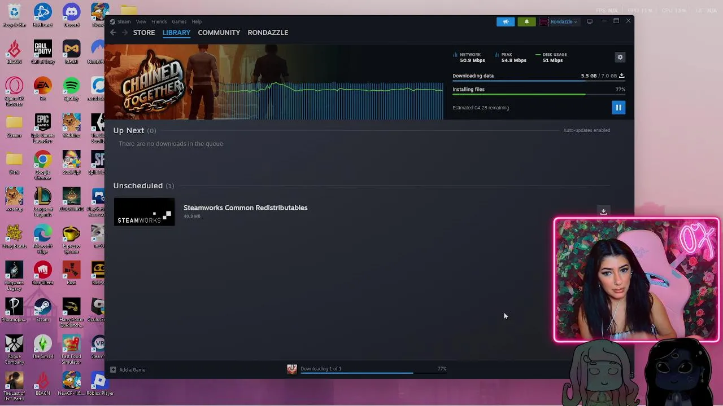723x406 pixels.
Task: Click the 5.5 GB / 7.0 GB download icon
Action: pyautogui.click(x=621, y=76)
